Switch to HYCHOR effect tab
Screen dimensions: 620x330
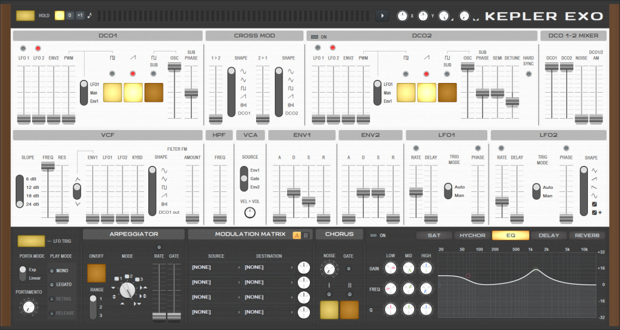pyautogui.click(x=472, y=235)
